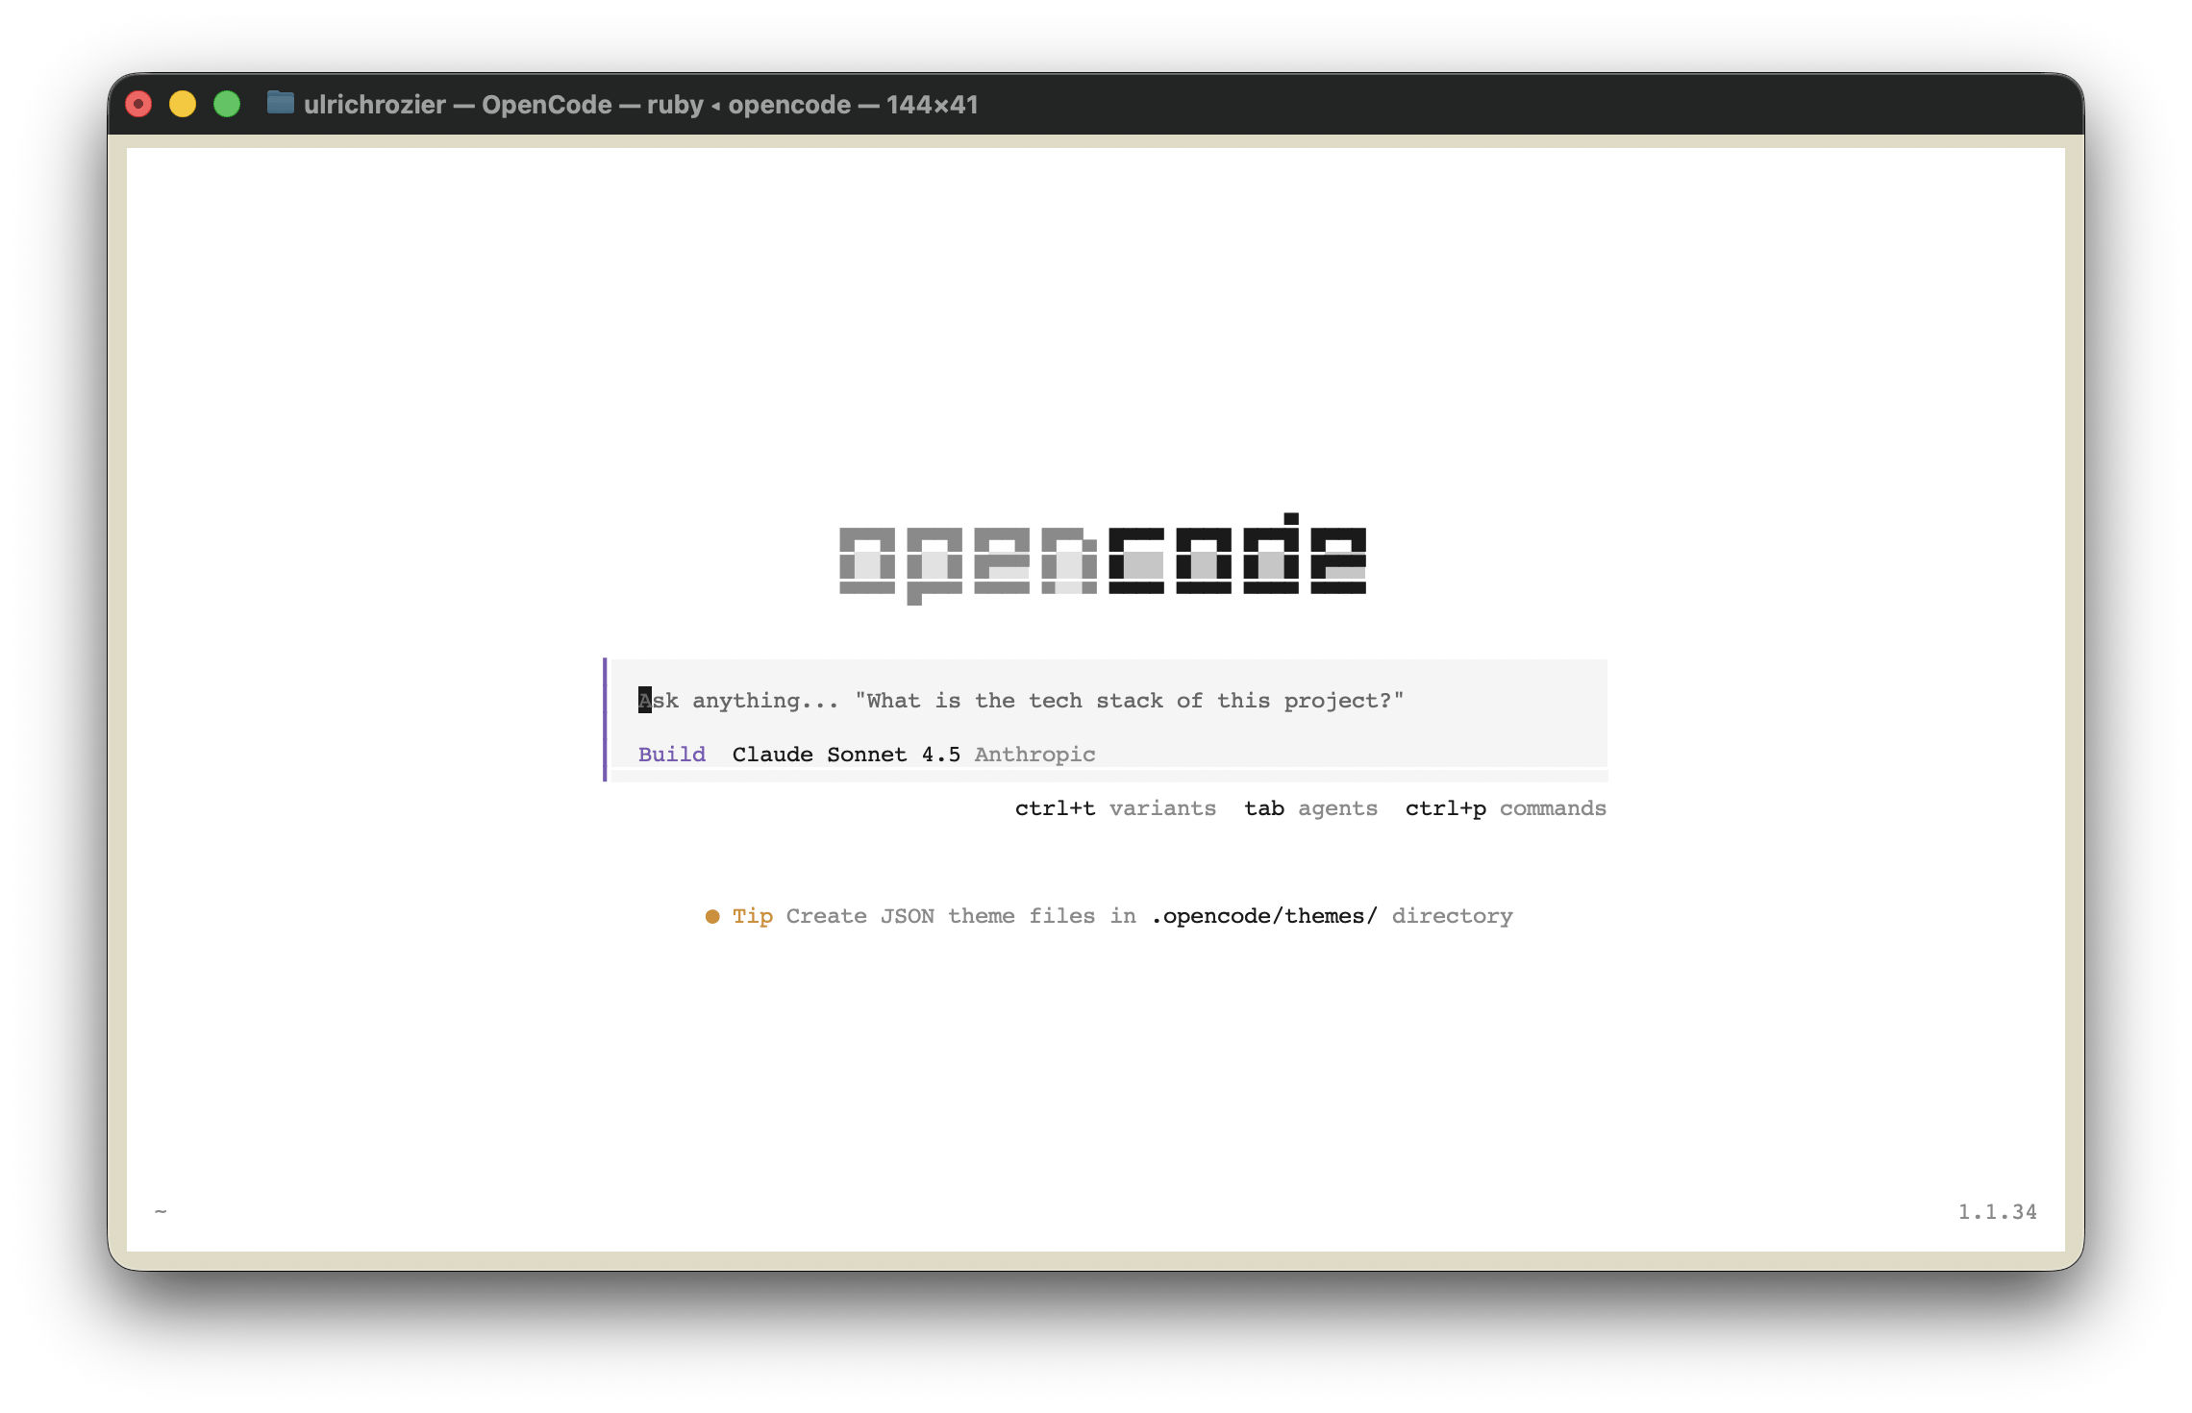Click the orange Tip bullet dot
Image resolution: width=2192 pixels, height=1413 pixels.
point(712,916)
